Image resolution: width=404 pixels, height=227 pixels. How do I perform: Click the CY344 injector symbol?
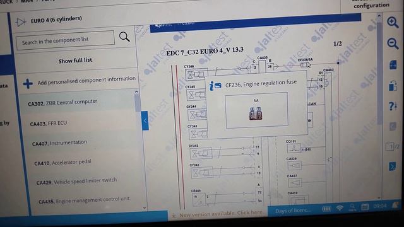[196, 115]
